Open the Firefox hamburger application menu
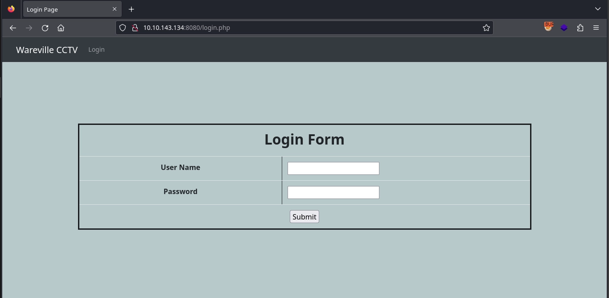Image resolution: width=609 pixels, height=298 pixels. 596,28
